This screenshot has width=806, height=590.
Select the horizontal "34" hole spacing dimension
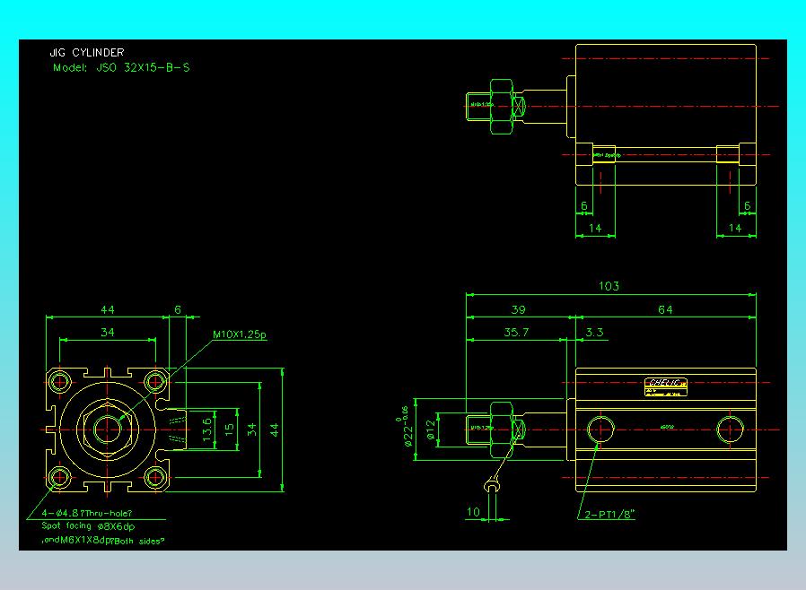pos(108,333)
